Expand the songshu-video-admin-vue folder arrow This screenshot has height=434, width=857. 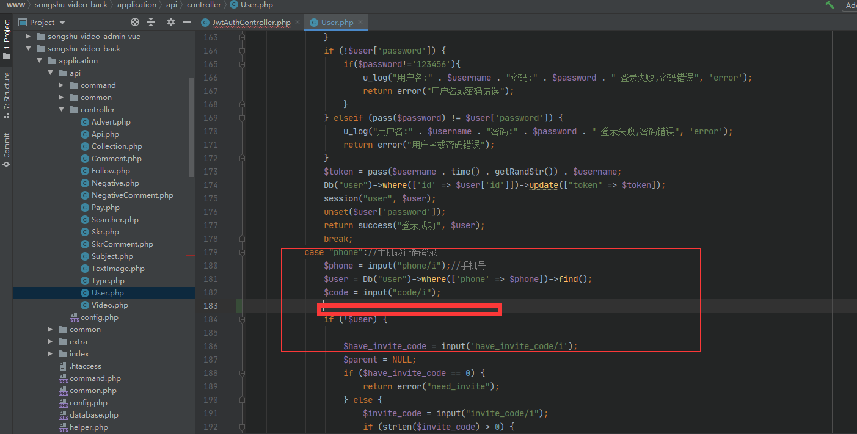[x=27, y=37]
